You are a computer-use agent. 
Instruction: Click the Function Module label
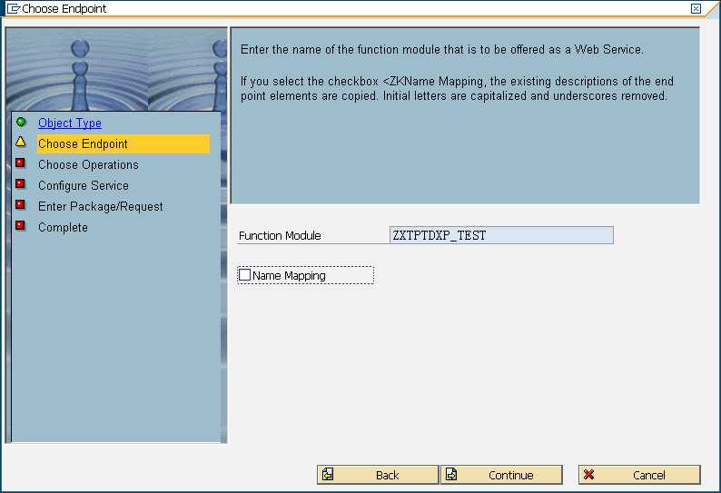tap(280, 235)
